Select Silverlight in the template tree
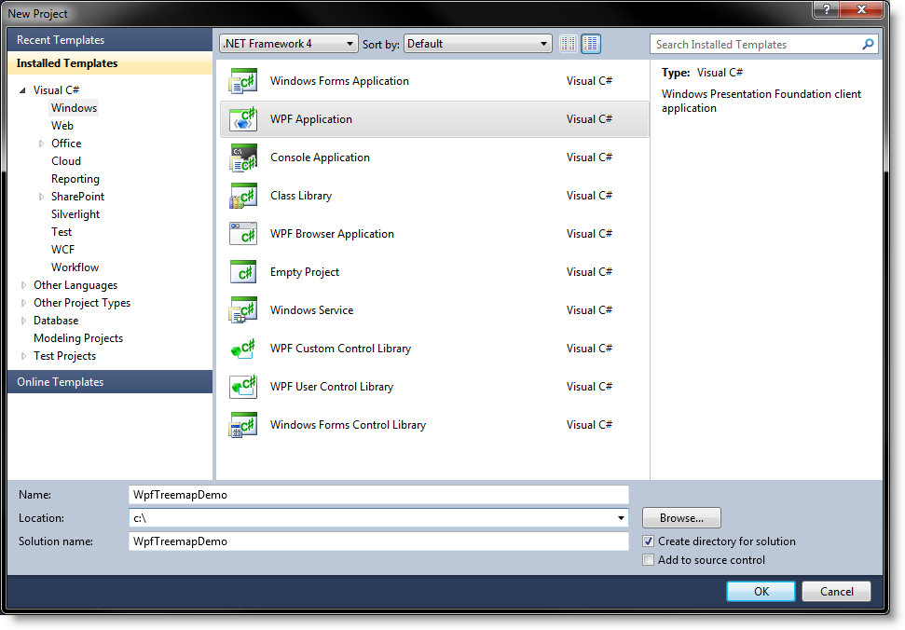This screenshot has height=630, width=905. 75,214
